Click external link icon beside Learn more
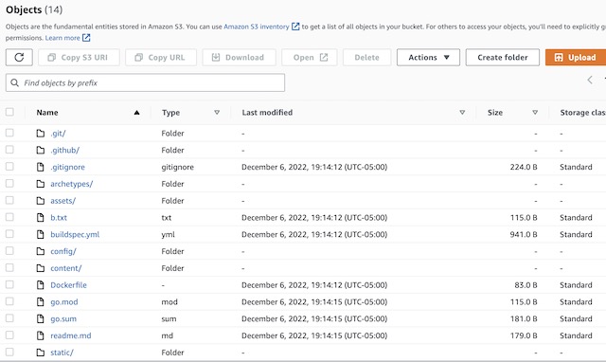 point(86,38)
